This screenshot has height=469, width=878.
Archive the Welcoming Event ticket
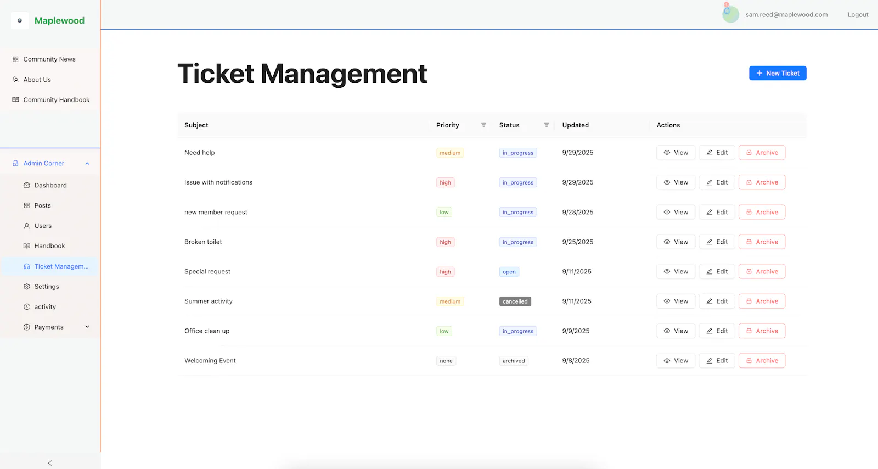(x=762, y=361)
